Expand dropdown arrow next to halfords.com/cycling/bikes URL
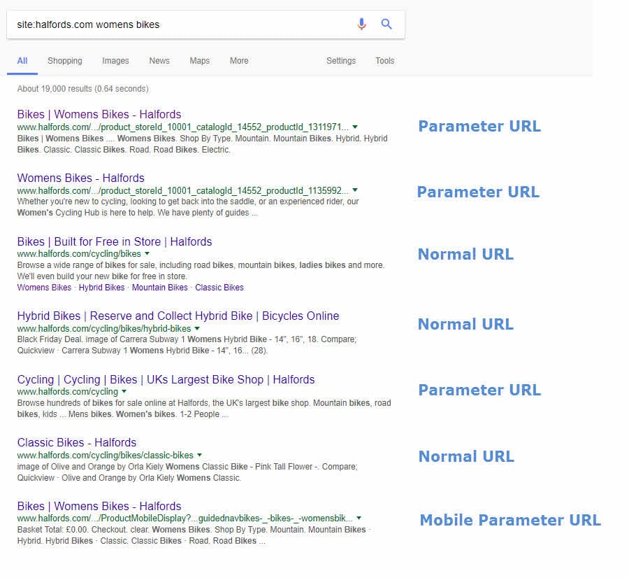Image resolution: width=629 pixels, height=578 pixels. pos(147,253)
